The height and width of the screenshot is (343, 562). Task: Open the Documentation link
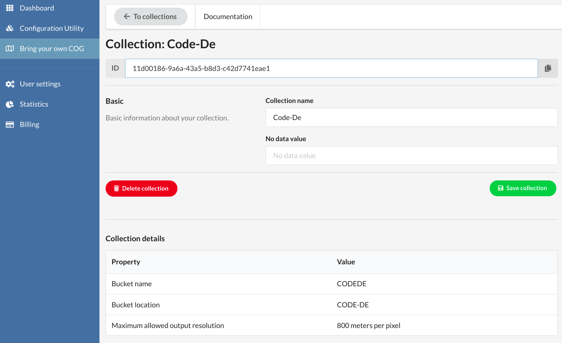tap(228, 17)
